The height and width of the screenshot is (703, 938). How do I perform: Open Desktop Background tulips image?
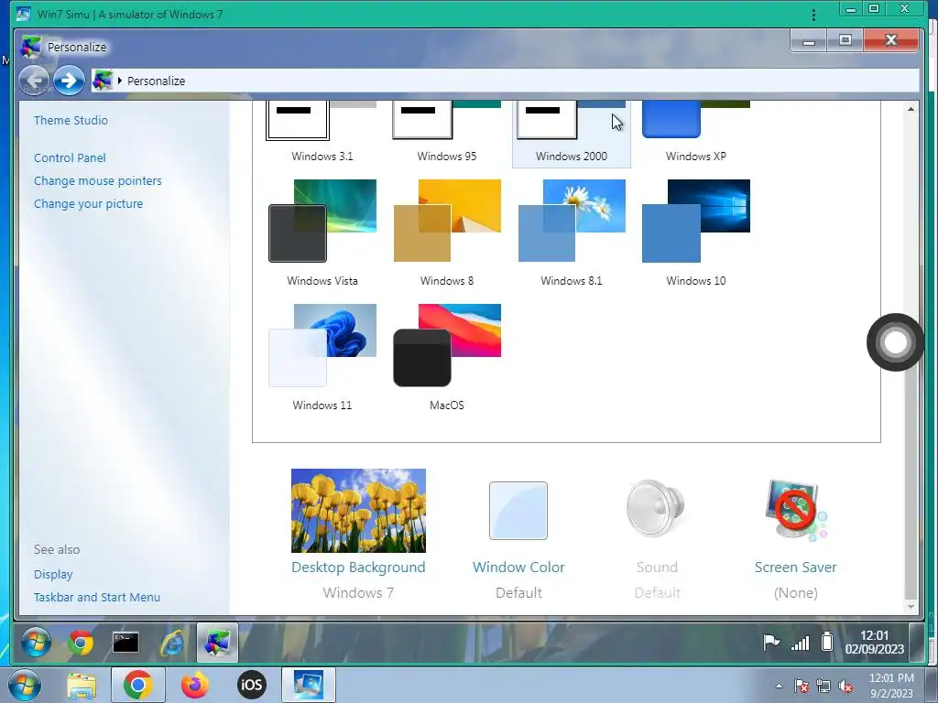(358, 511)
